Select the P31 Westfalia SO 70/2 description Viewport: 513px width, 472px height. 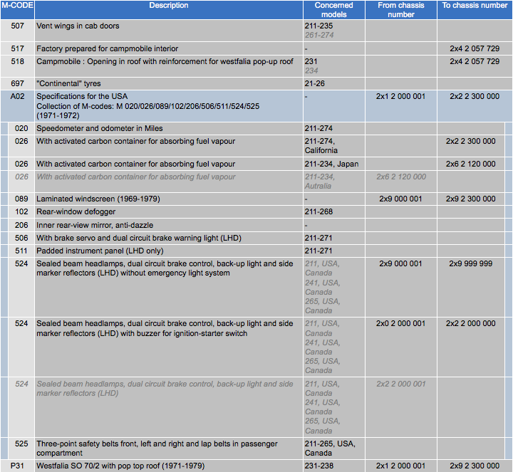pos(118,466)
